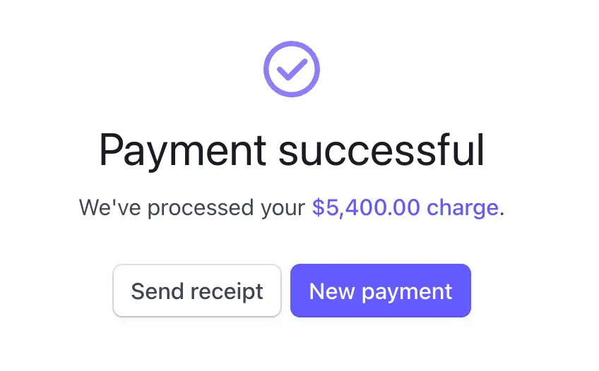Start a new payment
The width and height of the screenshot is (599, 371).
click(380, 291)
